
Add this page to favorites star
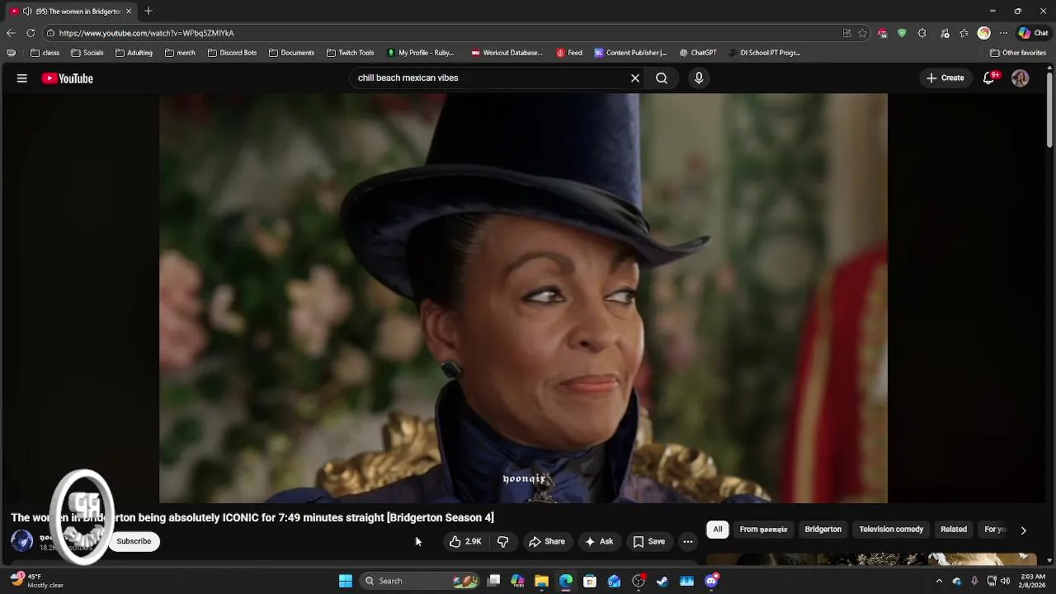(862, 33)
